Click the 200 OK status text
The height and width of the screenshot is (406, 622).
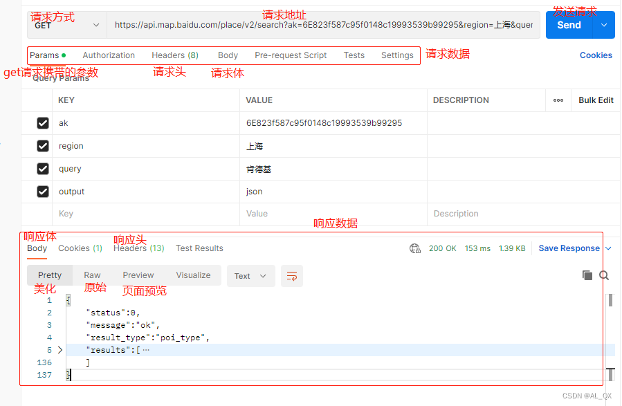442,248
